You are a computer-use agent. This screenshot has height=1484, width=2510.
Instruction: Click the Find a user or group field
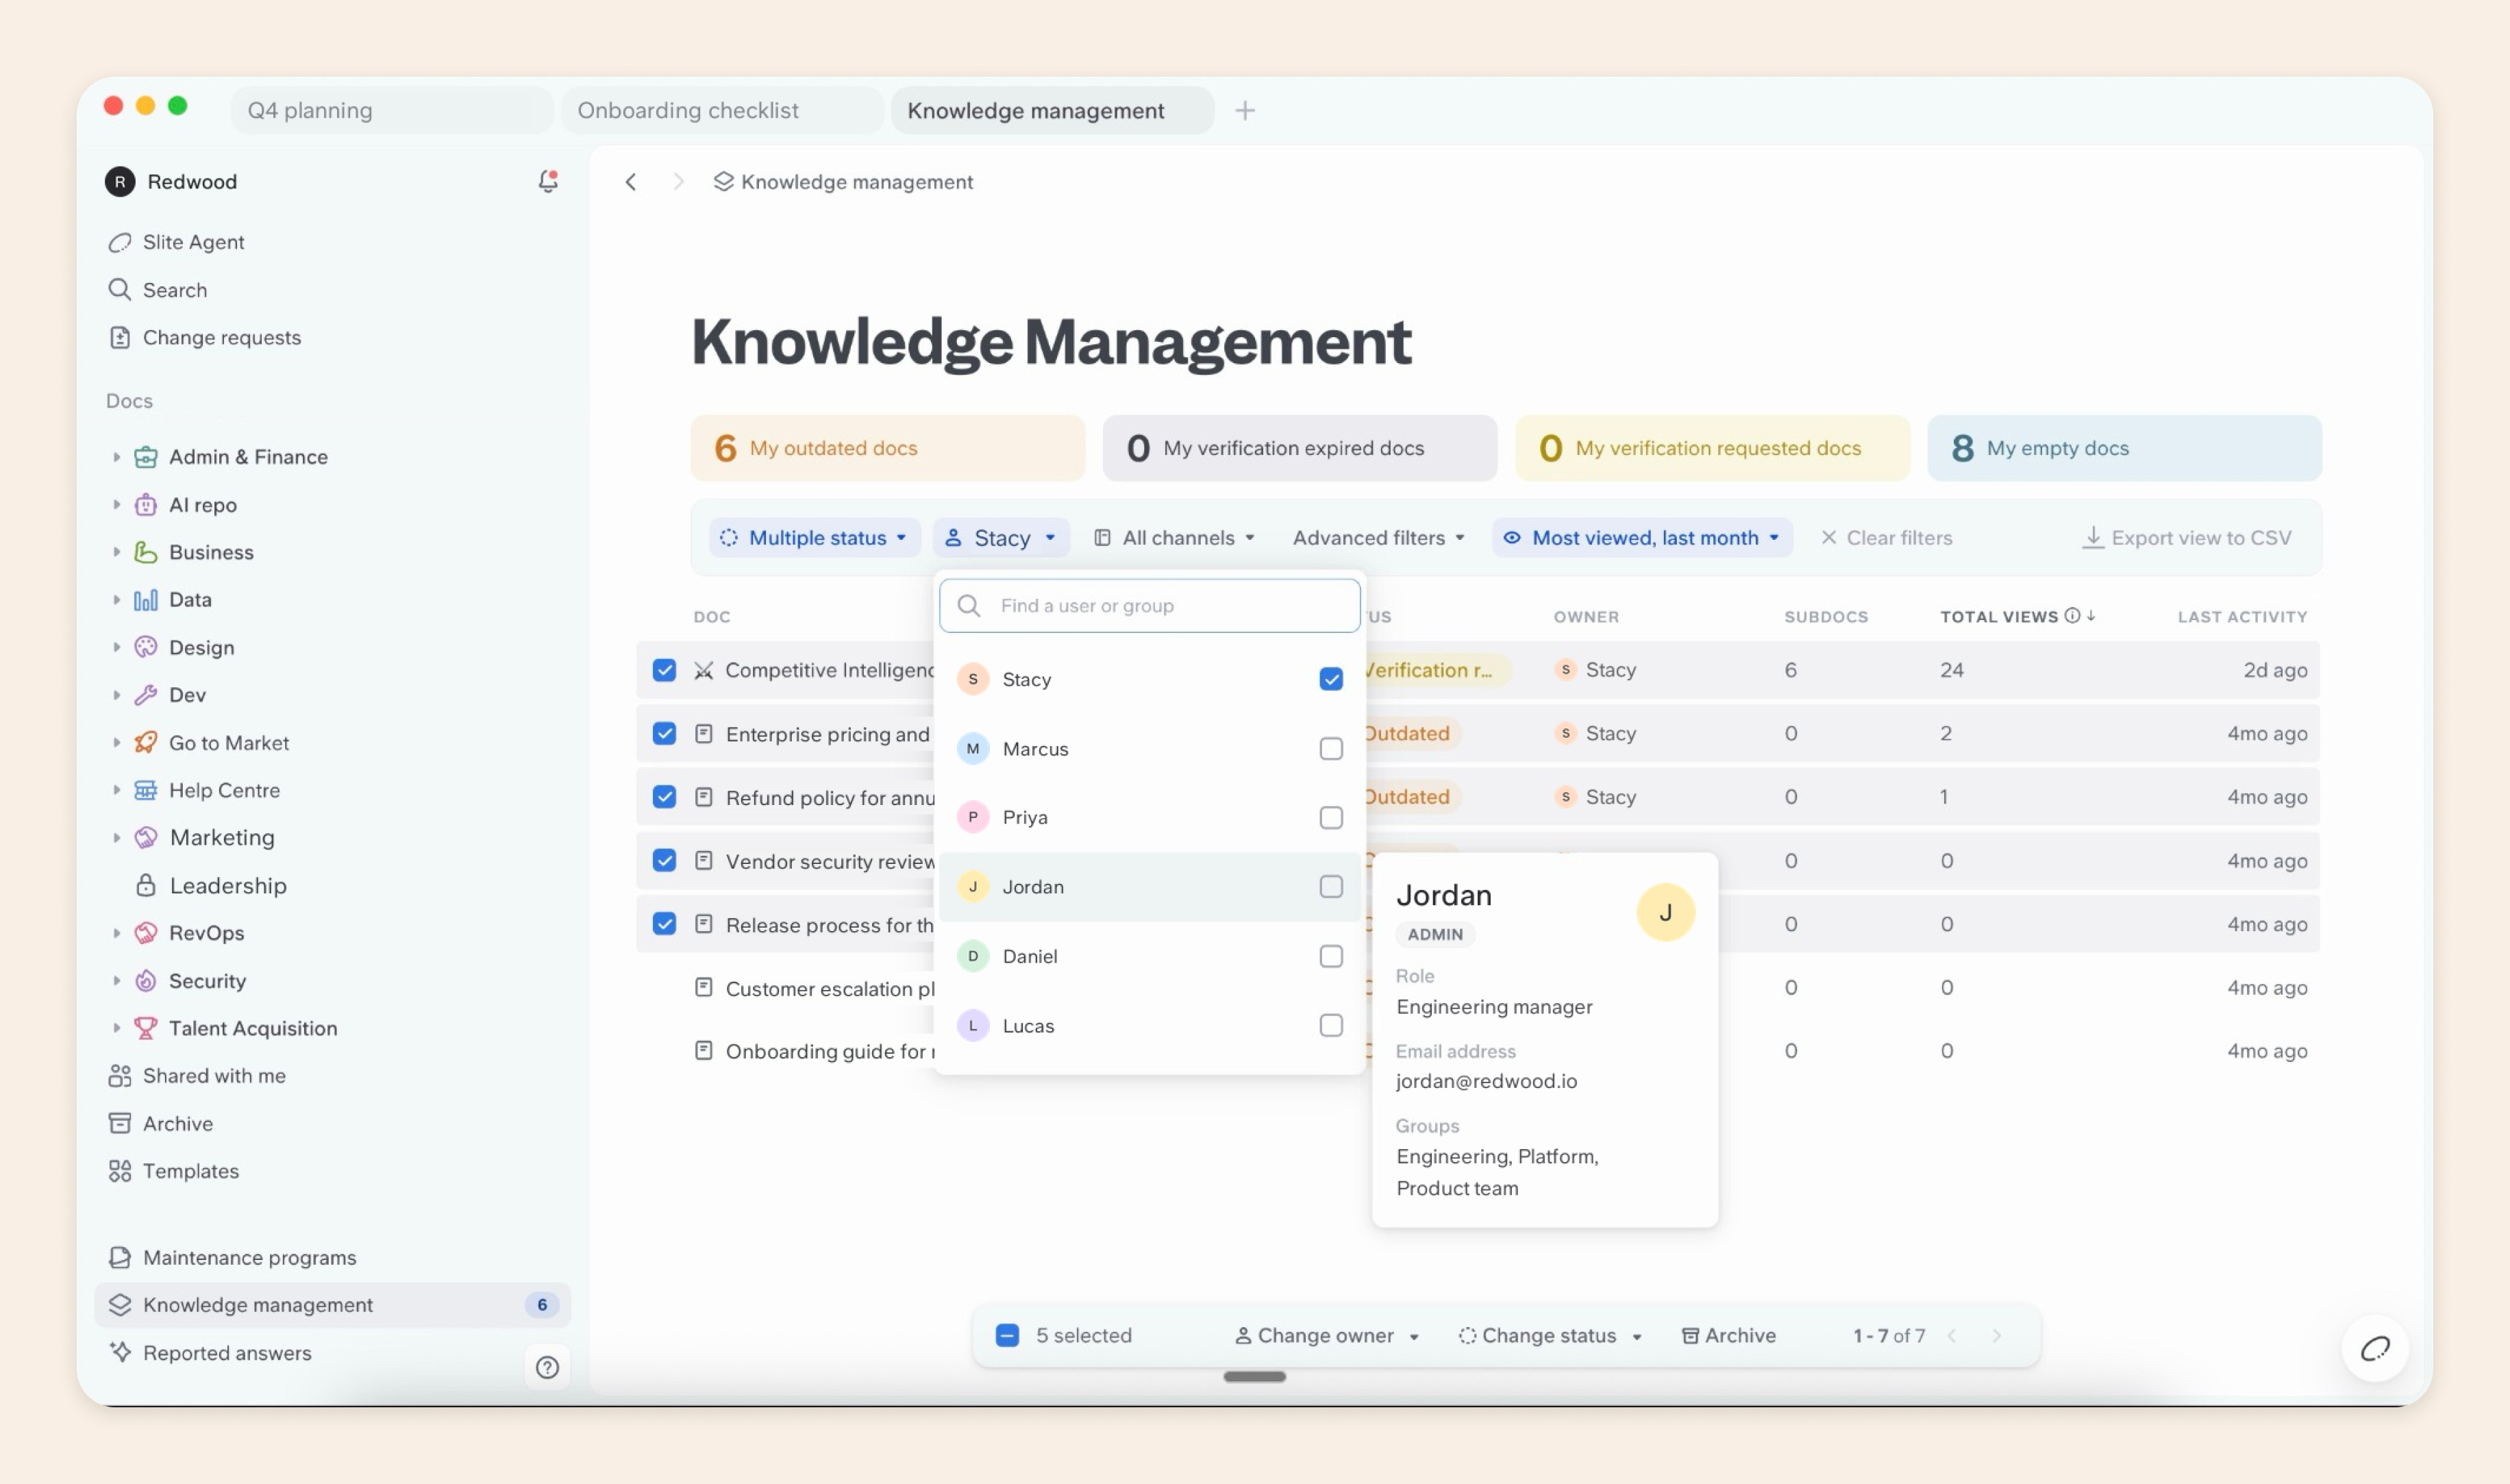coord(1150,605)
